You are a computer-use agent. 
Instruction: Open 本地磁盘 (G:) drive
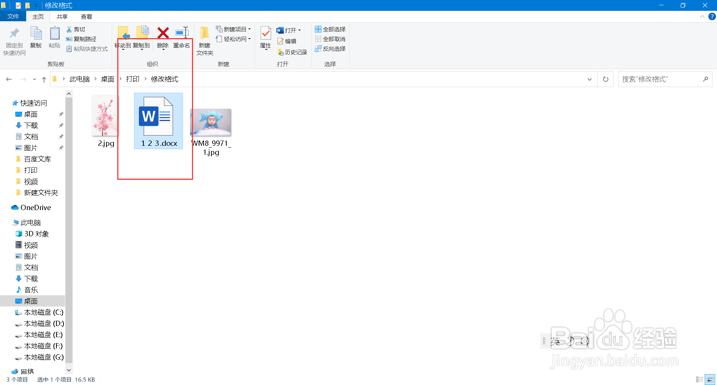[x=44, y=357]
